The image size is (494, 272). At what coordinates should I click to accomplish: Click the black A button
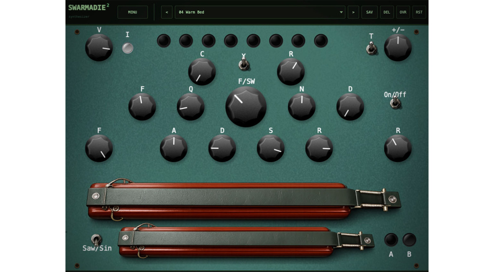pyautogui.click(x=391, y=240)
